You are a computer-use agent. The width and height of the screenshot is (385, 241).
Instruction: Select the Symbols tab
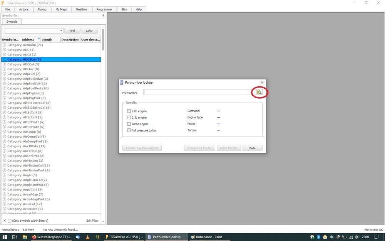(12, 22)
